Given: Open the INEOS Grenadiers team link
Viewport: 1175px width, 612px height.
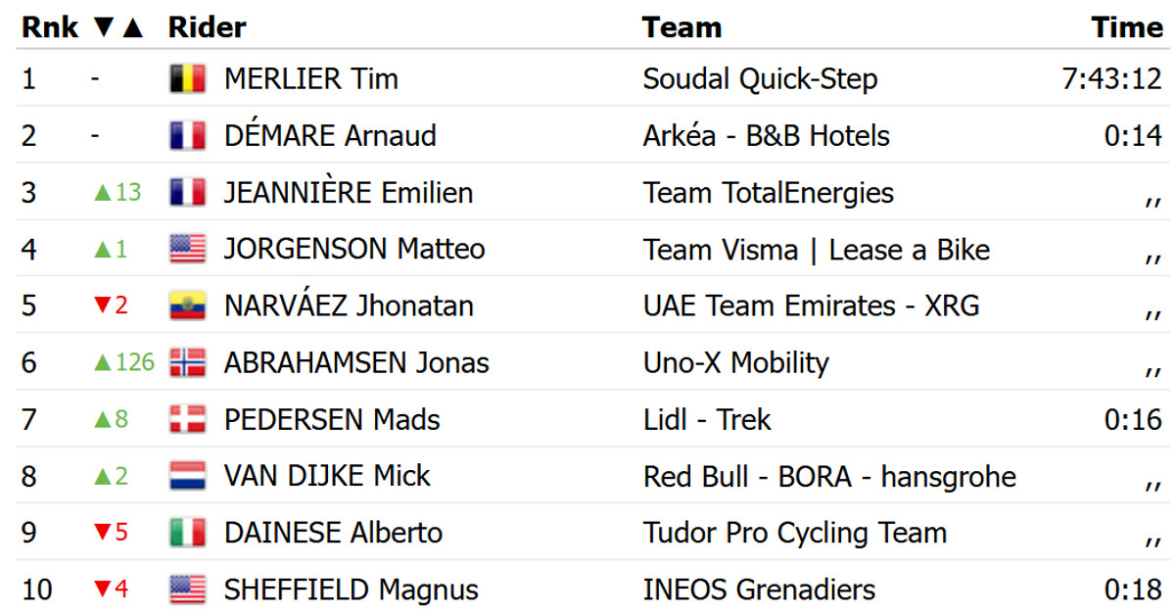Looking at the screenshot, I should tap(759, 590).
